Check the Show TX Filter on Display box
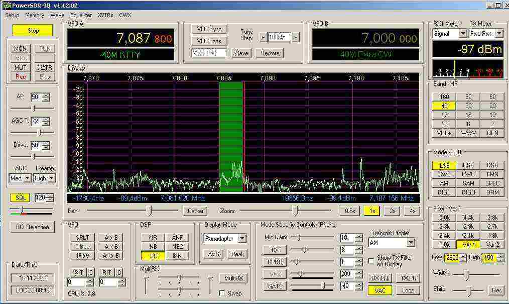Viewport: 509px width, 304px height. (371, 261)
